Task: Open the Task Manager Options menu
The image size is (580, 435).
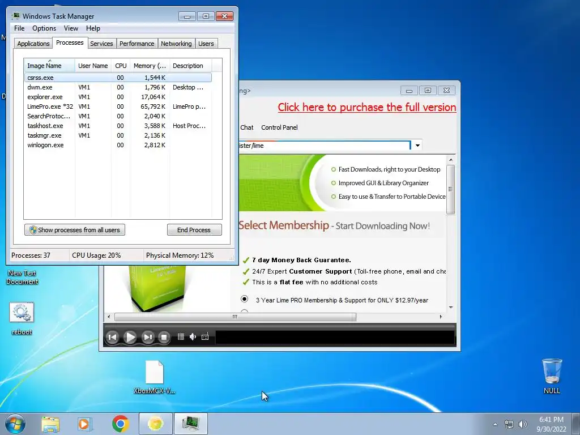Action: pyautogui.click(x=44, y=28)
